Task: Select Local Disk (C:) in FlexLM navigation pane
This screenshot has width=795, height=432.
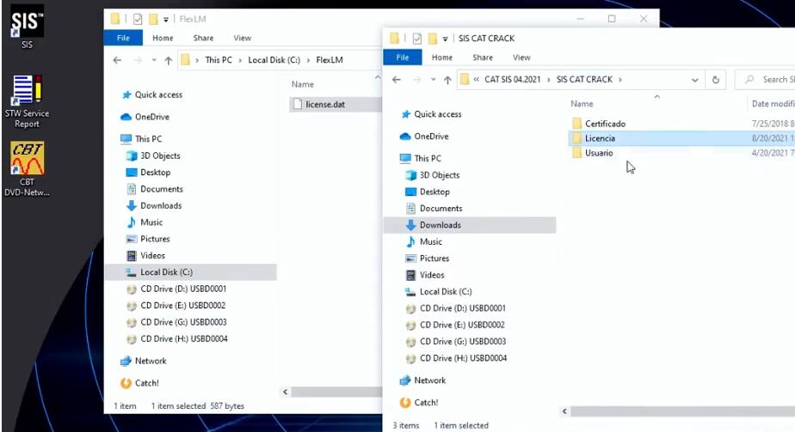Action: tap(191, 272)
